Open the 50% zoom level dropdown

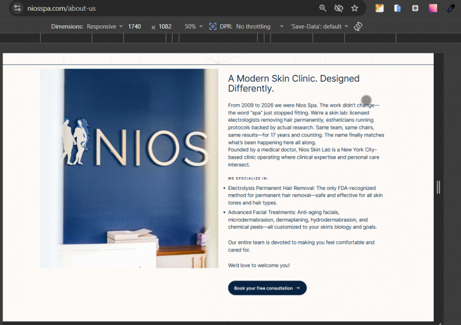click(194, 27)
